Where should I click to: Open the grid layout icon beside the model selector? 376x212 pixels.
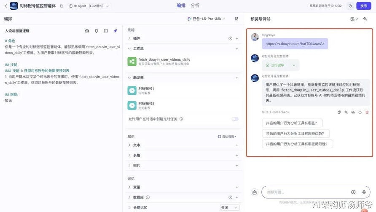coord(236,19)
